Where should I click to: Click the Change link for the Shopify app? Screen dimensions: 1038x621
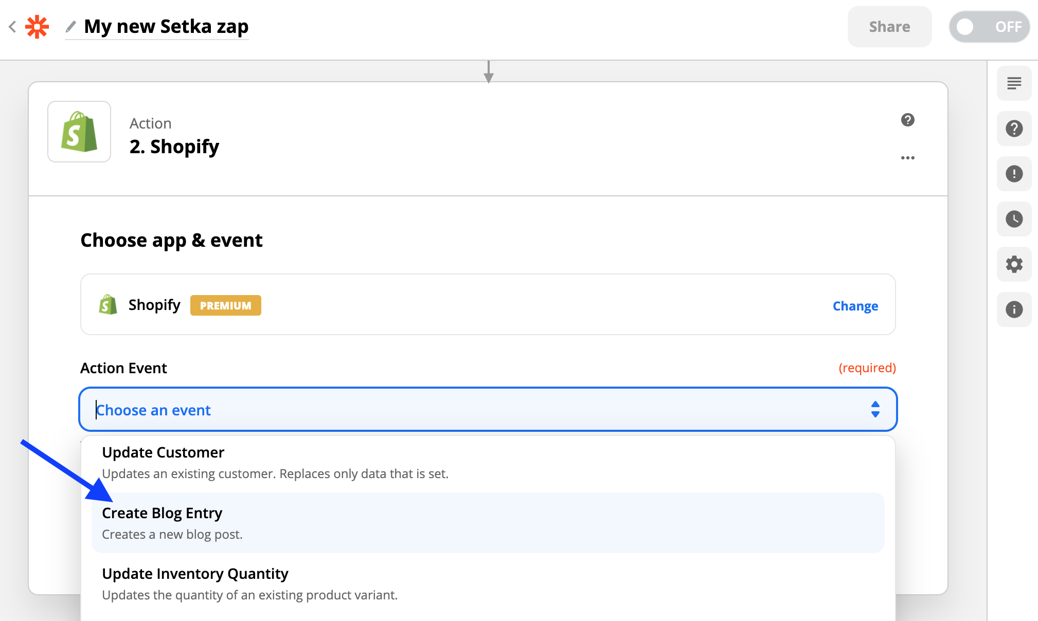(x=855, y=306)
